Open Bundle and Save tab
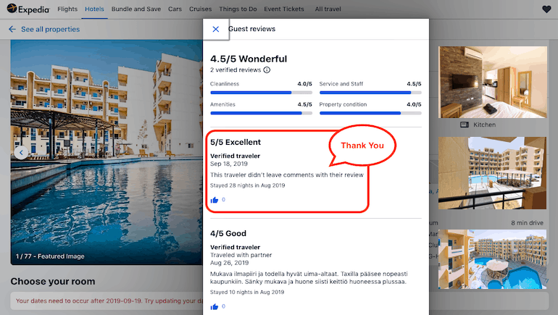 (136, 9)
